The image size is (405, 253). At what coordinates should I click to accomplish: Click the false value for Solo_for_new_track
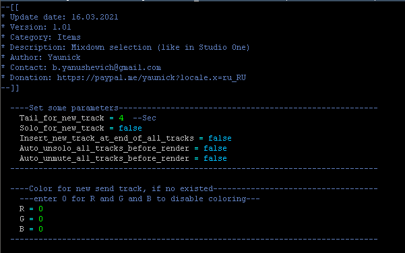(x=130, y=128)
